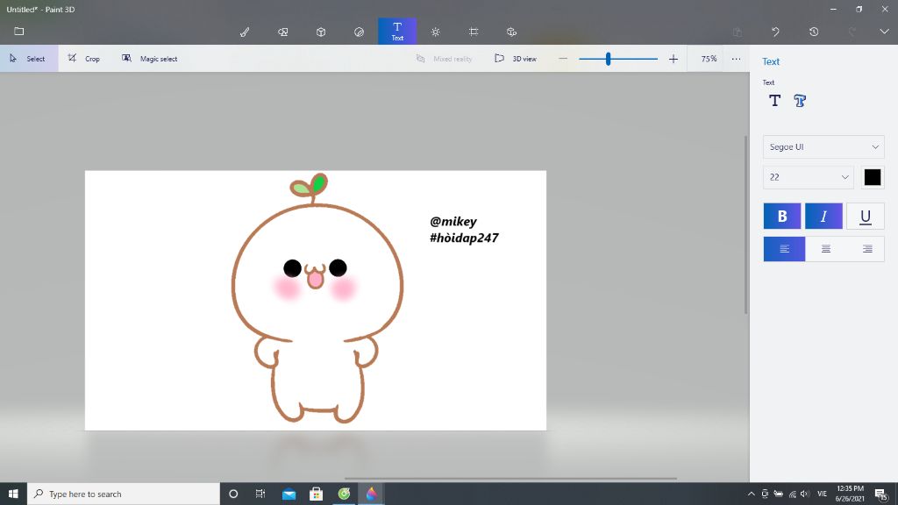This screenshot has height=505, width=898.
Task: Toggle Underline text formatting
Action: click(x=865, y=217)
